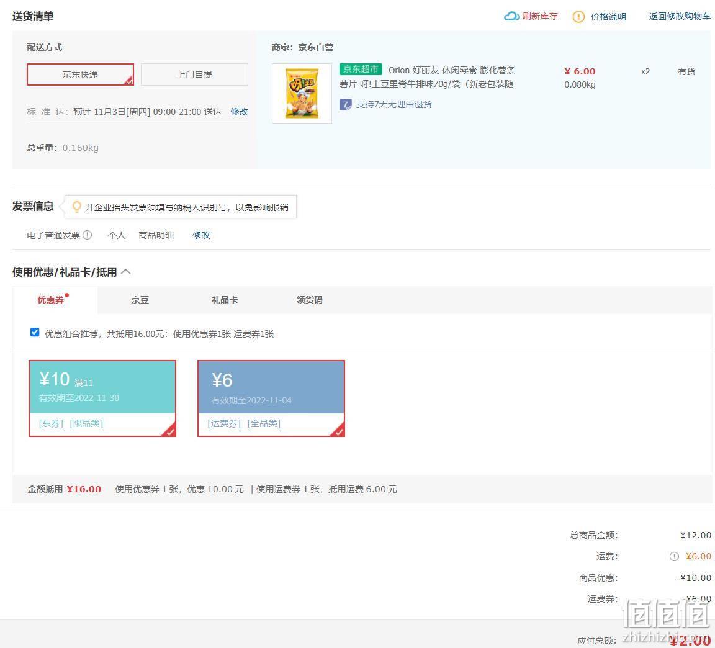Open the potato chips product thumbnail
Image resolution: width=715 pixels, height=648 pixels.
(x=302, y=94)
